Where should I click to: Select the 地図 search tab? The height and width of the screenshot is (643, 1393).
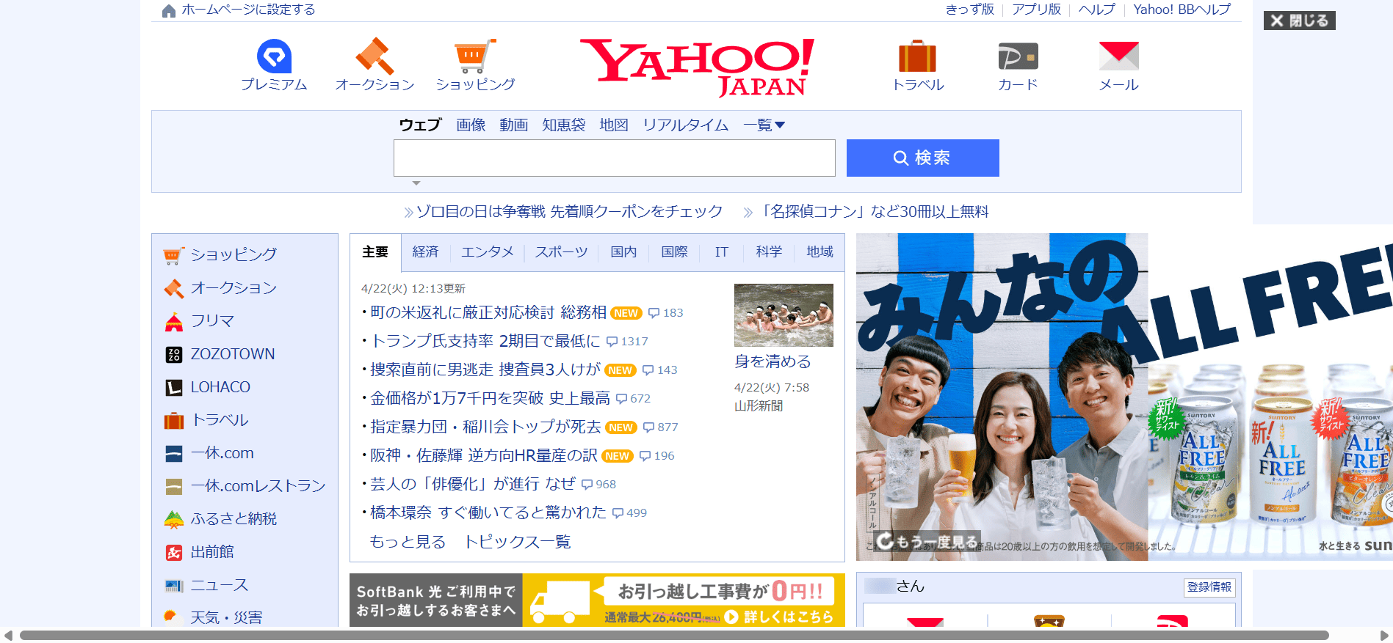click(614, 125)
